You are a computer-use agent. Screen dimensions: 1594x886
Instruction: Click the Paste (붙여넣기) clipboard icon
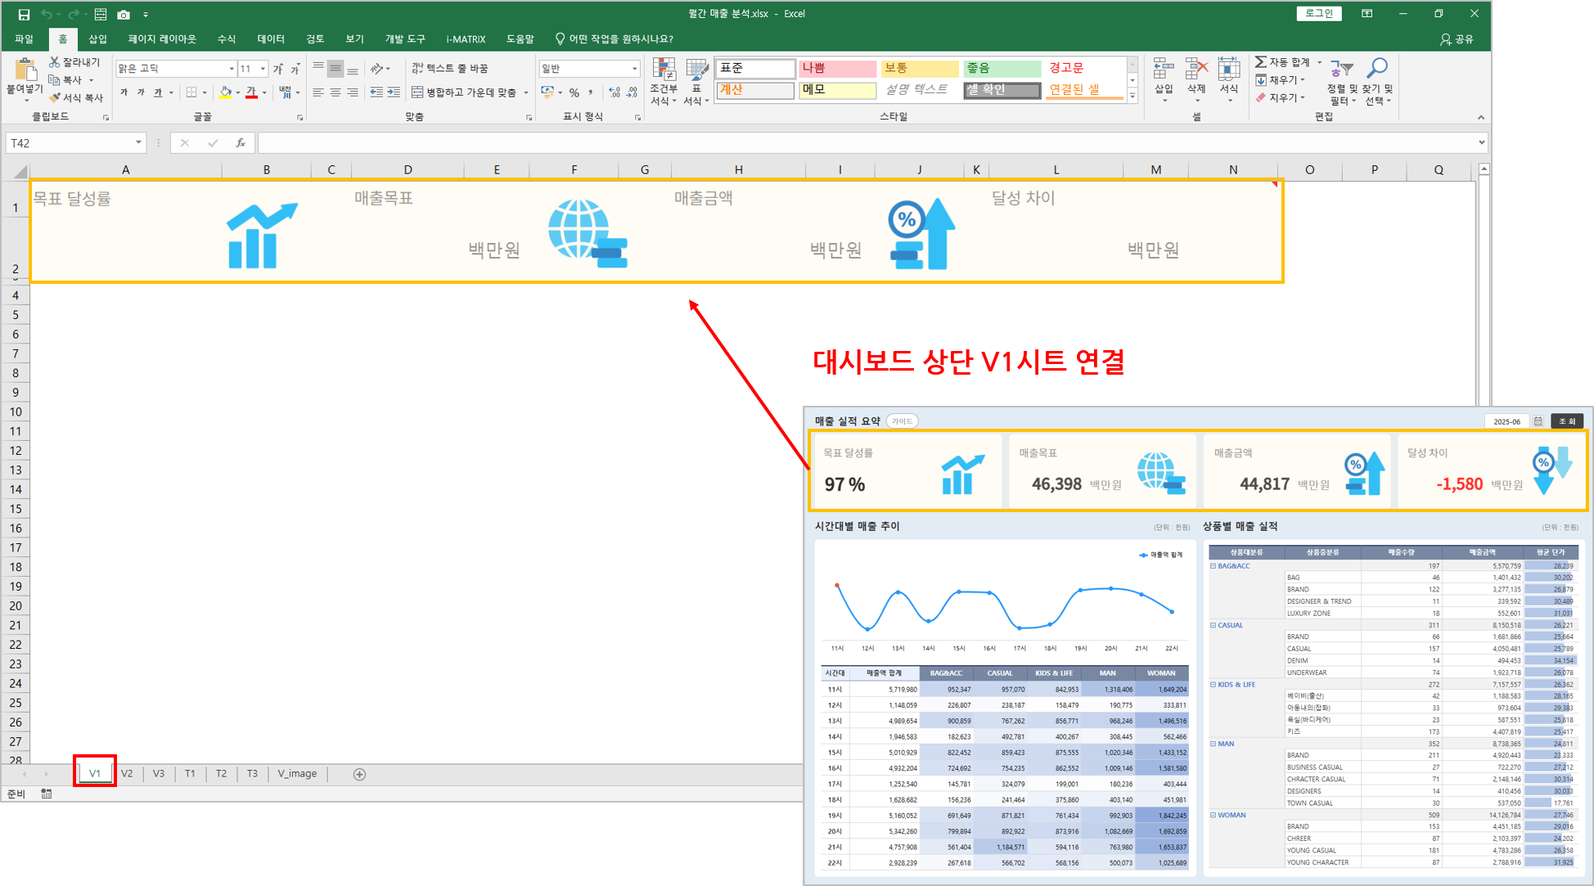25,71
